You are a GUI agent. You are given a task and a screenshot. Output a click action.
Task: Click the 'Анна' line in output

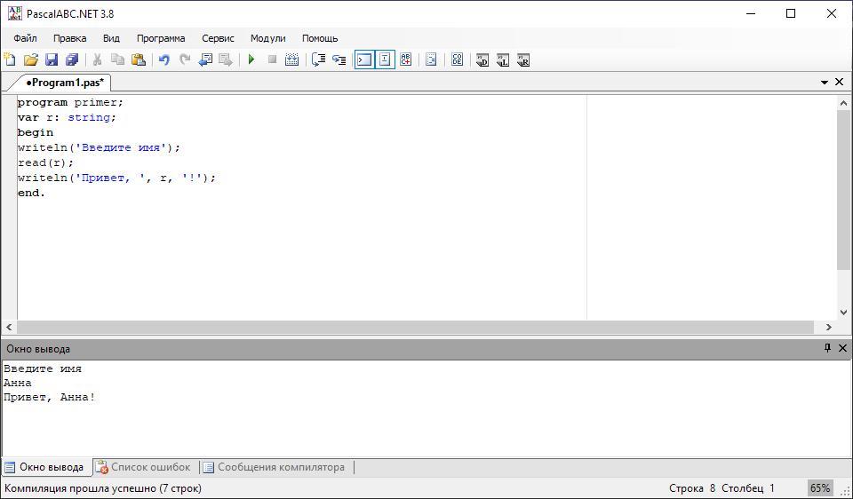click(x=18, y=384)
